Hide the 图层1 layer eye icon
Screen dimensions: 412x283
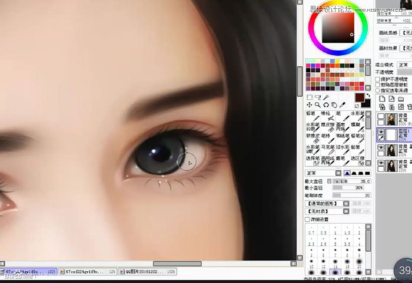[x=381, y=132]
